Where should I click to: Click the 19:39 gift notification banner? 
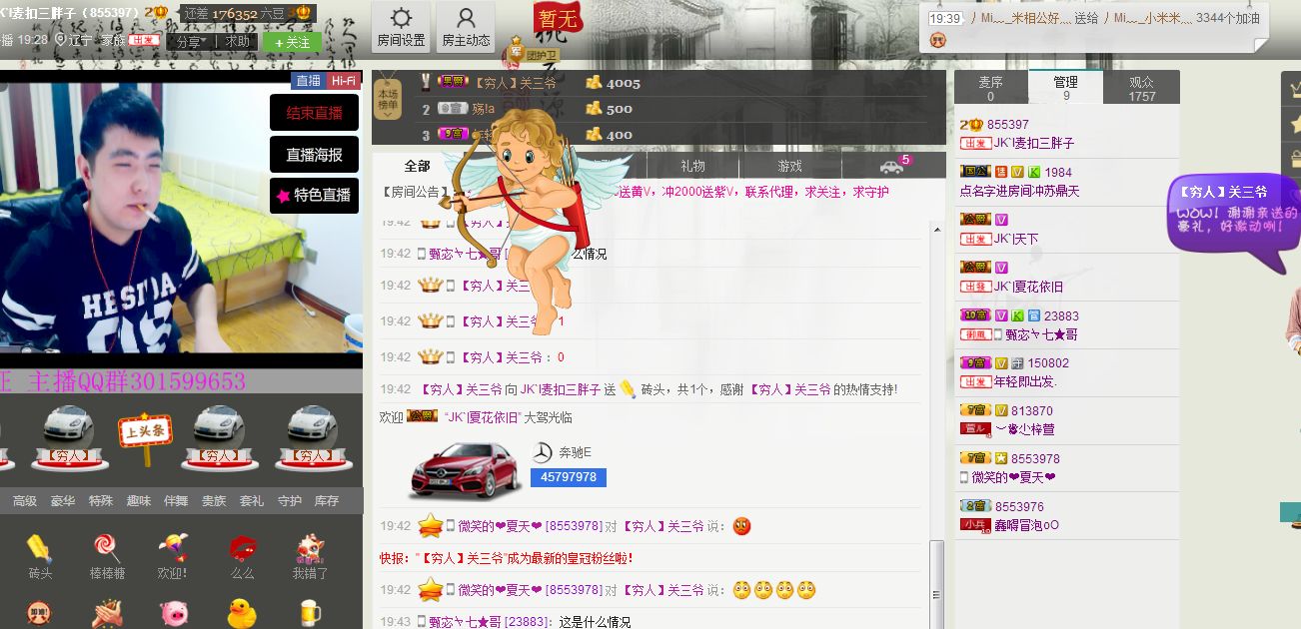(1094, 27)
